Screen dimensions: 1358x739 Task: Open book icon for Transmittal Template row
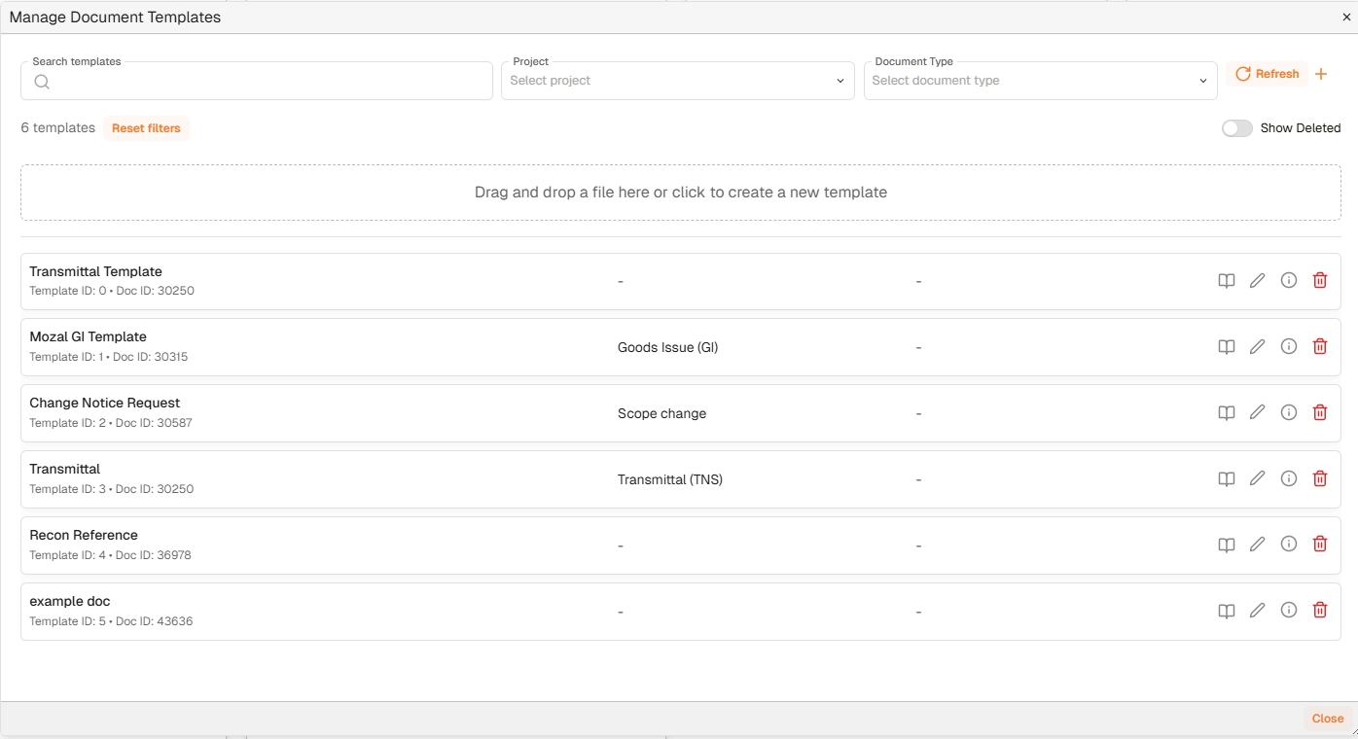pos(1227,281)
